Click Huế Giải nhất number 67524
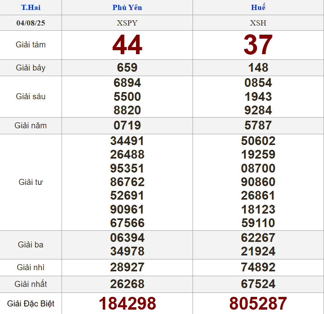Screen dimensions: 324x314 [258, 284]
